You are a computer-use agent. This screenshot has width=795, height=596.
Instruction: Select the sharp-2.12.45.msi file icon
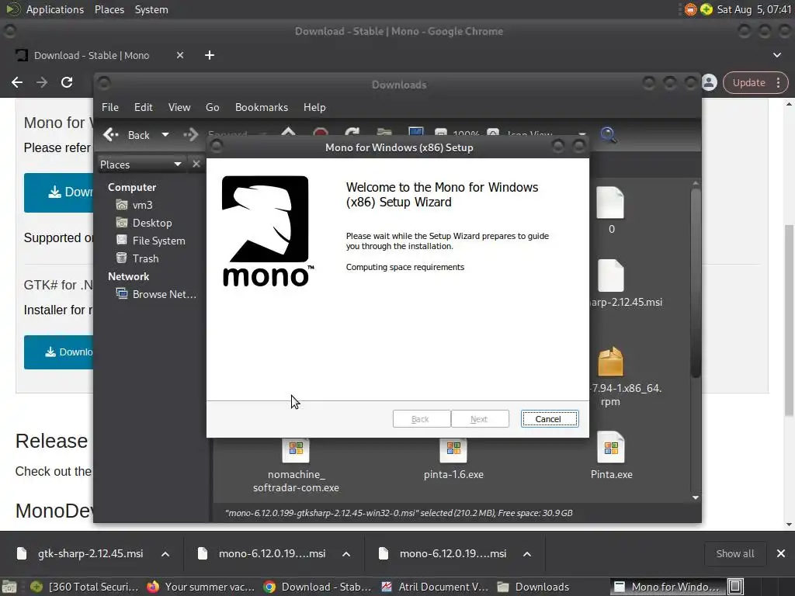(x=610, y=275)
